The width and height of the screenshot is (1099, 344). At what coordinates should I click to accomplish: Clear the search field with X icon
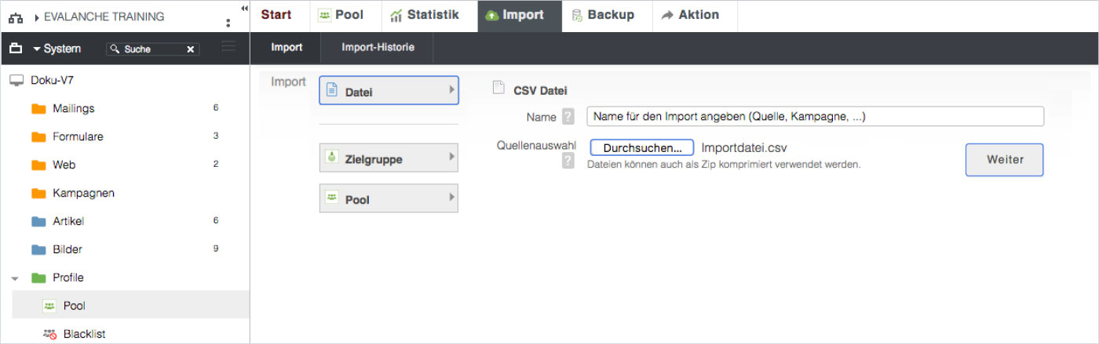coord(190,49)
